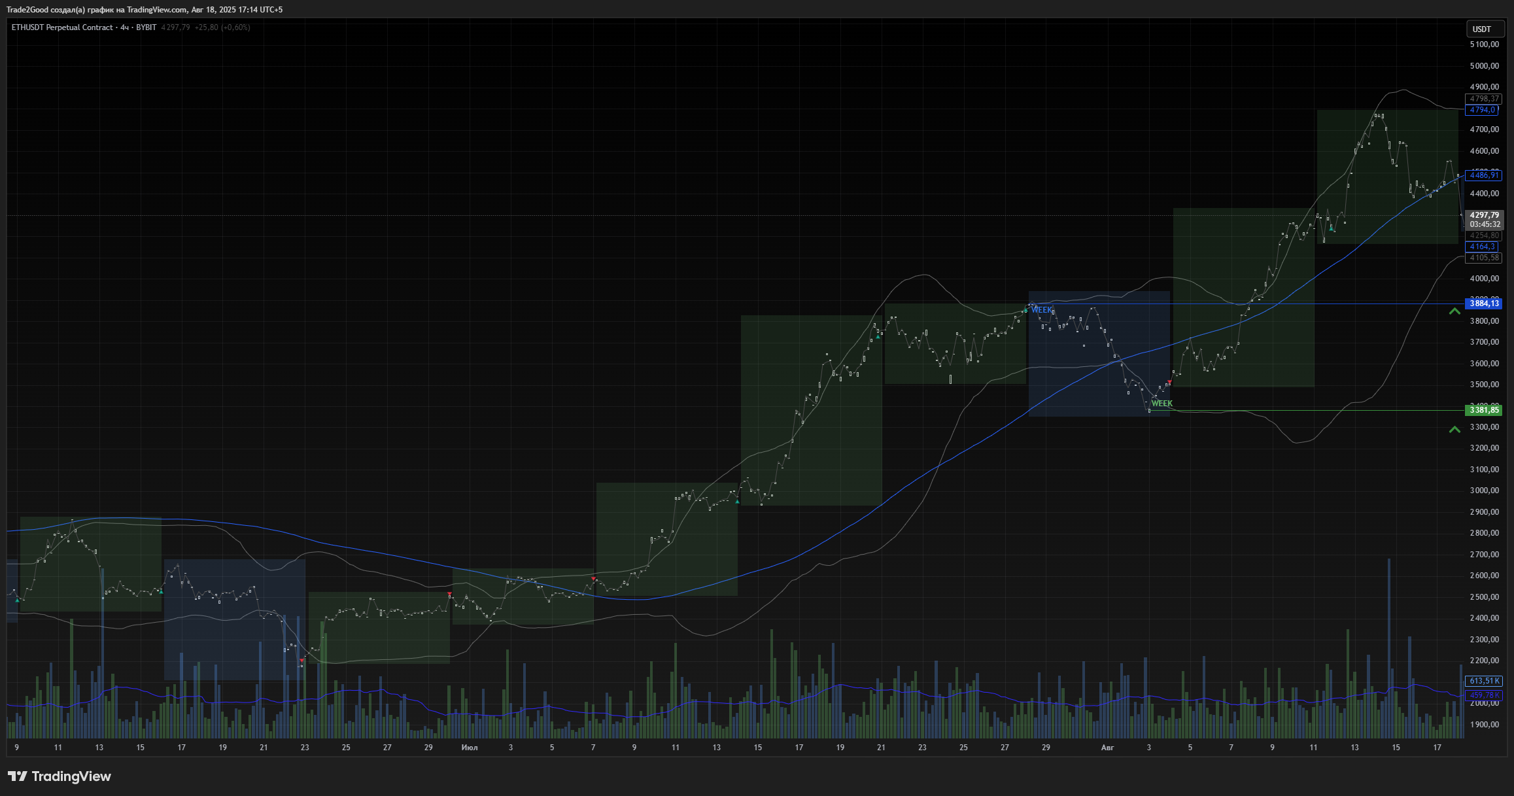Click the 4794,0 blue price label
This screenshot has height=796, width=1514.
pos(1483,110)
